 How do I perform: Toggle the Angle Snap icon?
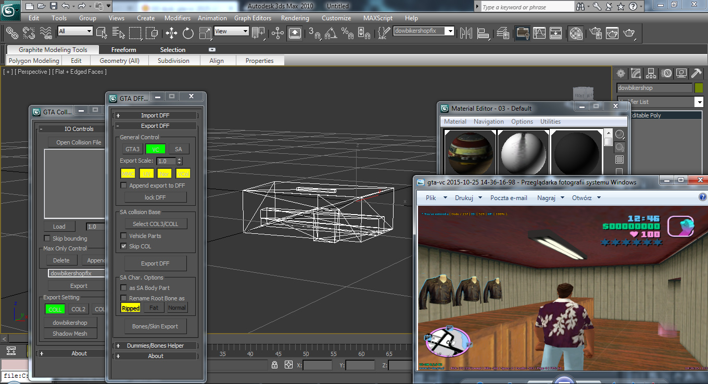331,33
